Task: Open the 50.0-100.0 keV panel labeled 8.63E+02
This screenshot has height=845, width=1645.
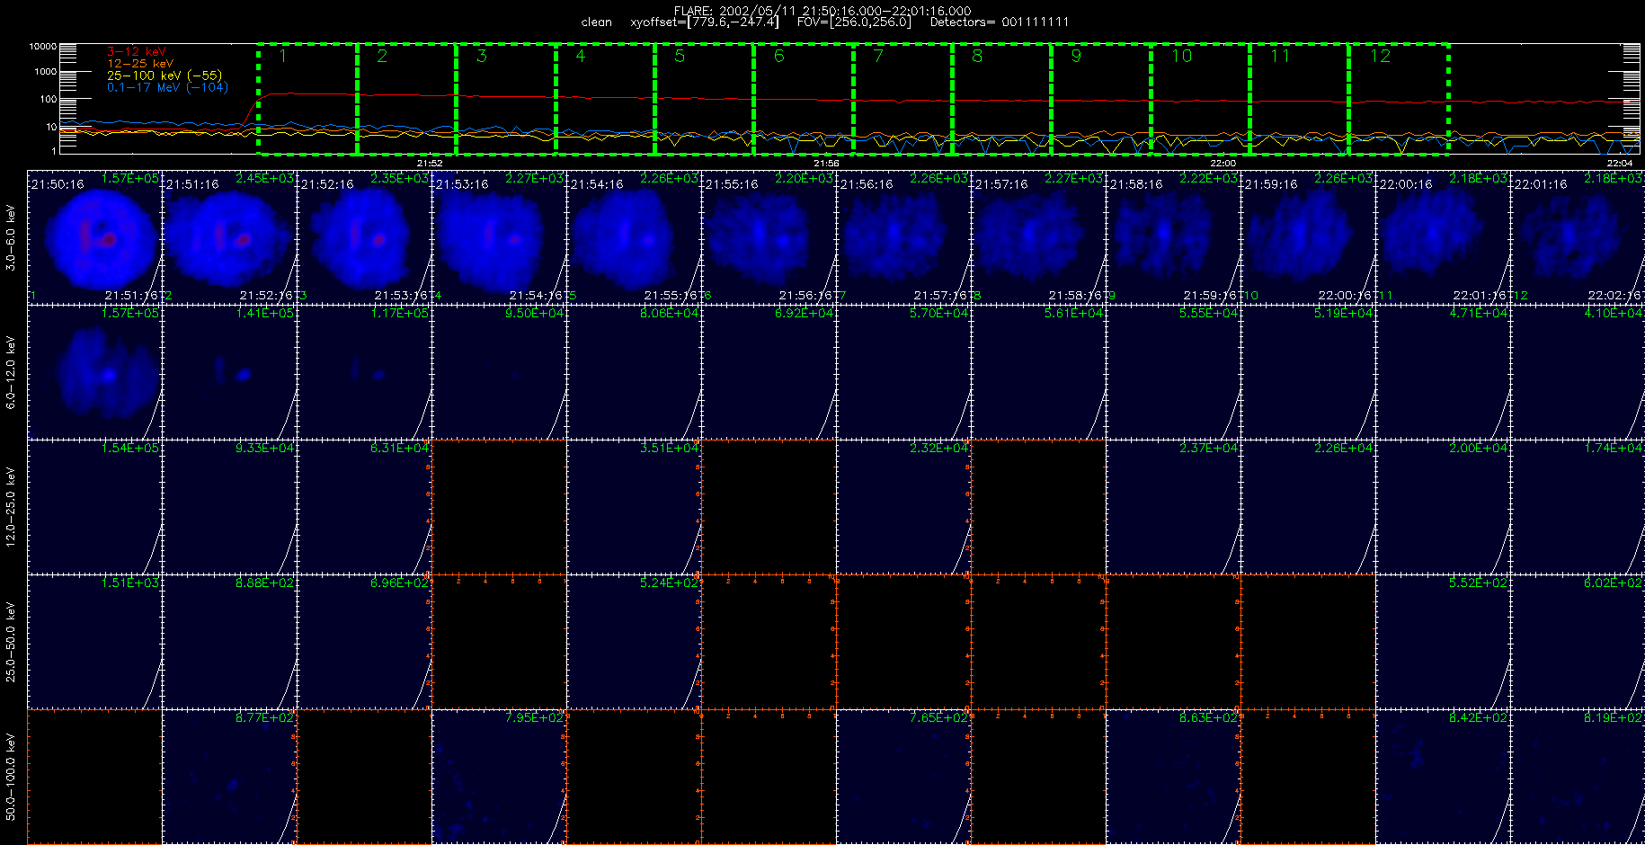Action: pyautogui.click(x=1173, y=776)
